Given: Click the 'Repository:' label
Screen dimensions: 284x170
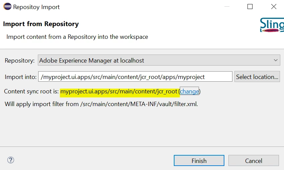Looking at the screenshot, I should tap(19, 61).
